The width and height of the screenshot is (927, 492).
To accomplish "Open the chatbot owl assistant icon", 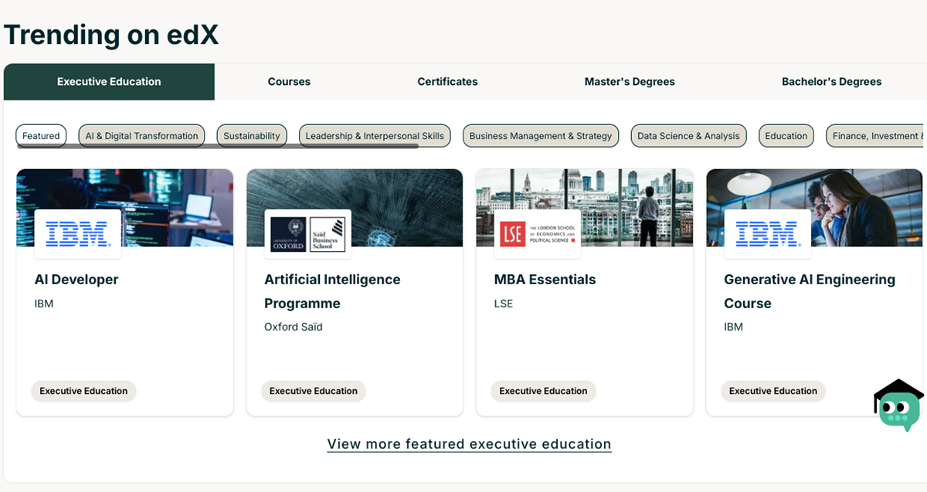I will click(x=898, y=406).
